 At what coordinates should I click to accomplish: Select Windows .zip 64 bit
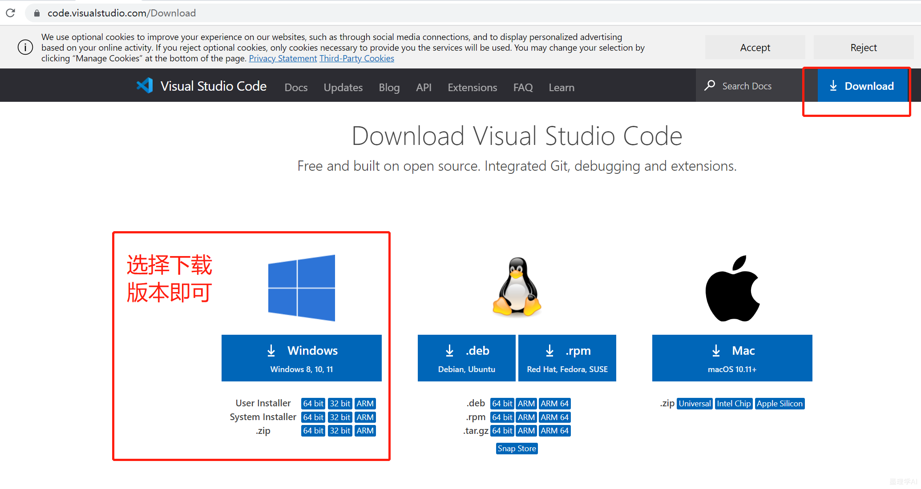tap(313, 431)
